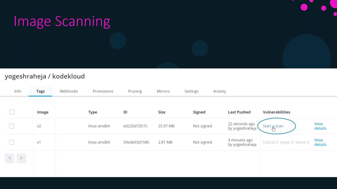Screen dimensions: 337x189
Task: View details of the v2 tag
Action: click(320, 126)
